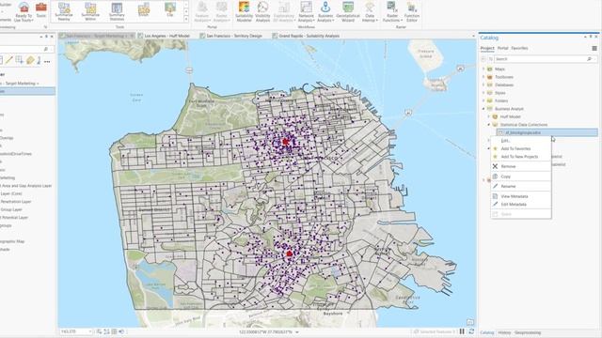This screenshot has height=338, width=602.
Task: Choose Rename from the context menu
Action: pyautogui.click(x=521, y=186)
